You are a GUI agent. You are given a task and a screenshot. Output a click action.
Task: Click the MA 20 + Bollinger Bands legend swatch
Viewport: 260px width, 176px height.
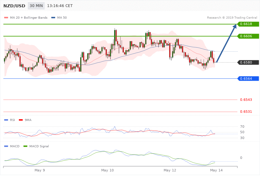pyautogui.click(x=6, y=17)
